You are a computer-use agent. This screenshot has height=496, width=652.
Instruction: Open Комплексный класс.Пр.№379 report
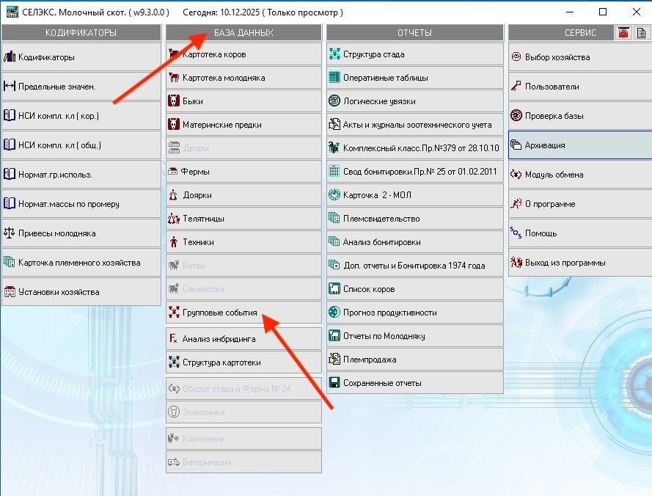(415, 147)
